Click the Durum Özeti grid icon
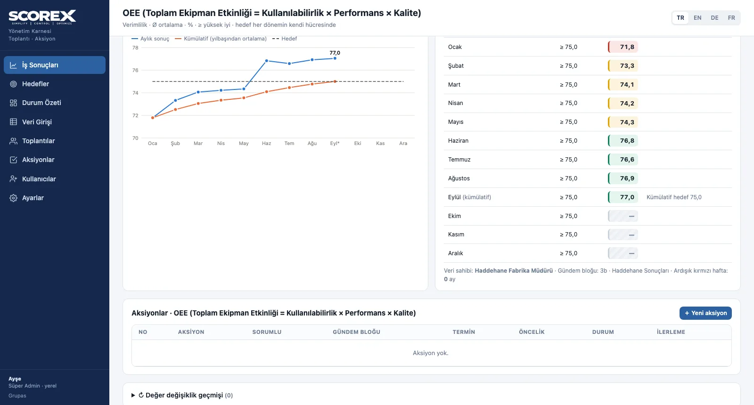 coord(14,103)
